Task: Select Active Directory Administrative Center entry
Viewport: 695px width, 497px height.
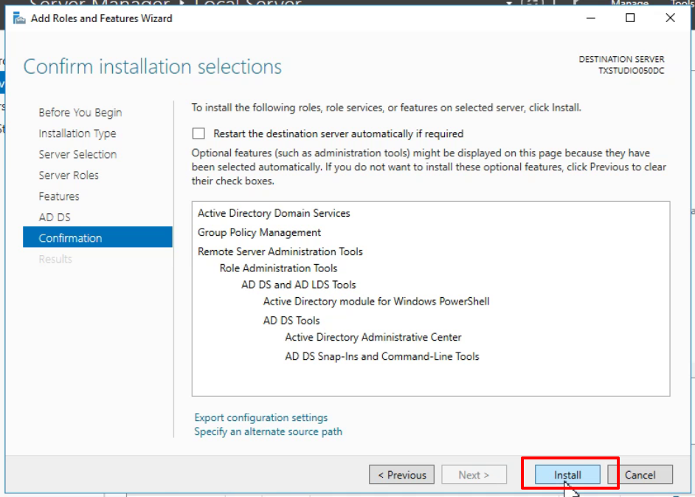Action: click(373, 337)
